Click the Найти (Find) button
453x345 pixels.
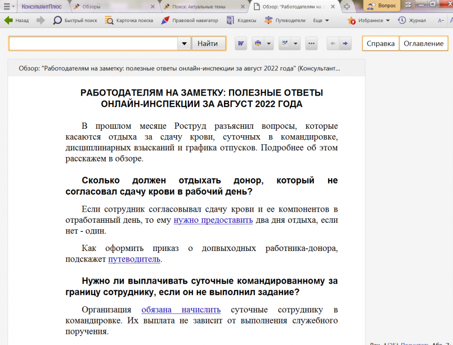click(208, 44)
